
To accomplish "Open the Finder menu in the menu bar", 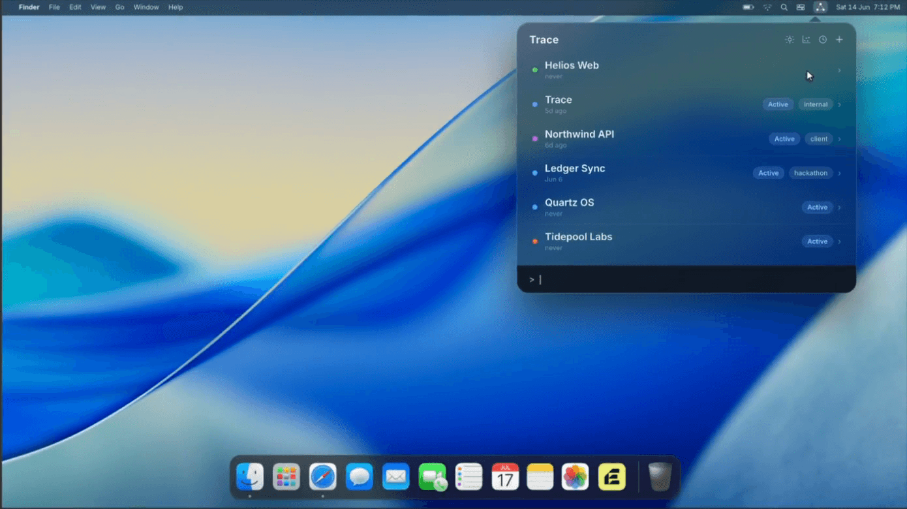I will [29, 7].
